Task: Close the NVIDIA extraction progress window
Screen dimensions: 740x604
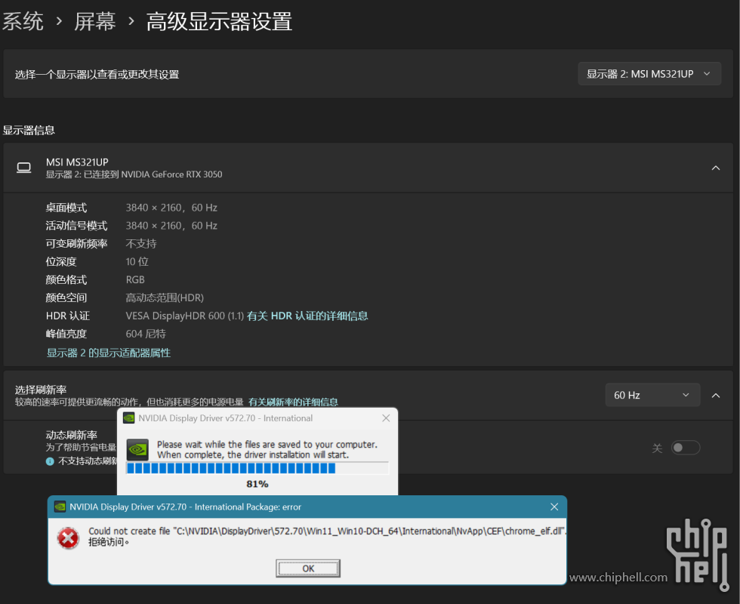Action: 386,418
